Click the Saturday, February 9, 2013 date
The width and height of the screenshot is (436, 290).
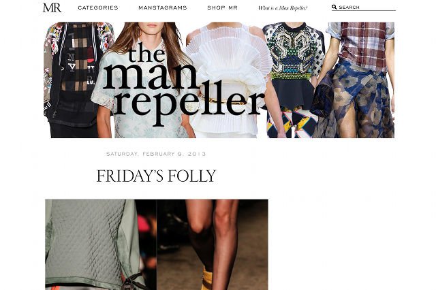pyautogui.click(x=156, y=154)
